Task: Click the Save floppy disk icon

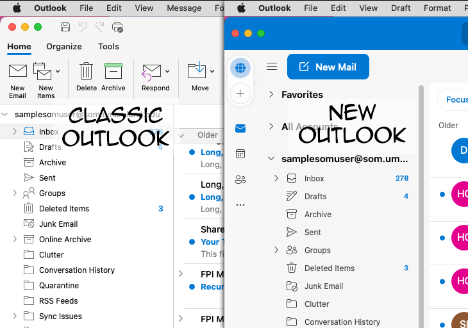Action: [65, 27]
